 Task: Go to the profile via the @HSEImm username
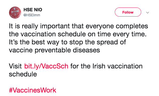(32, 15)
